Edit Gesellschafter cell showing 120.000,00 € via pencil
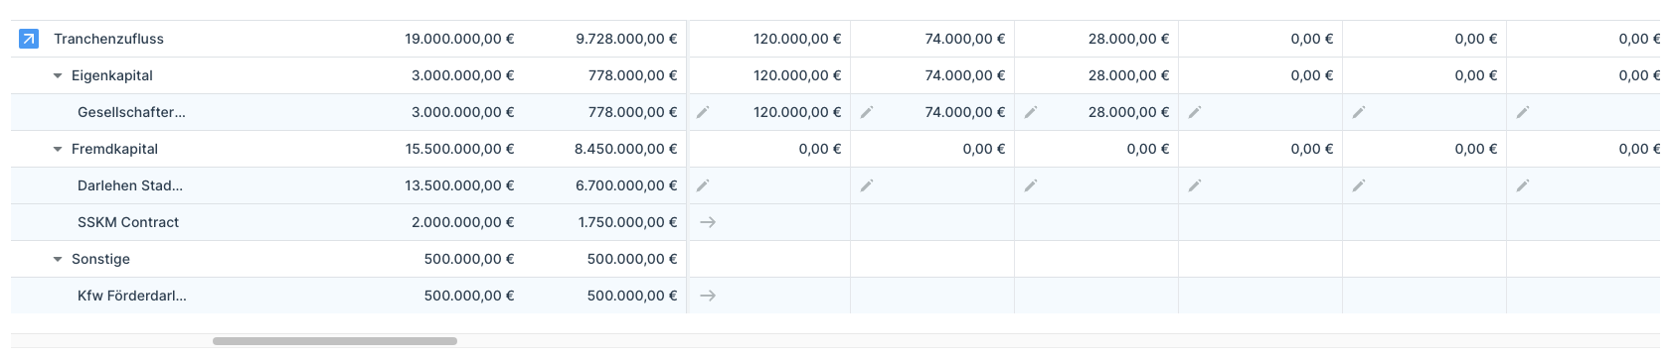 [x=703, y=112]
